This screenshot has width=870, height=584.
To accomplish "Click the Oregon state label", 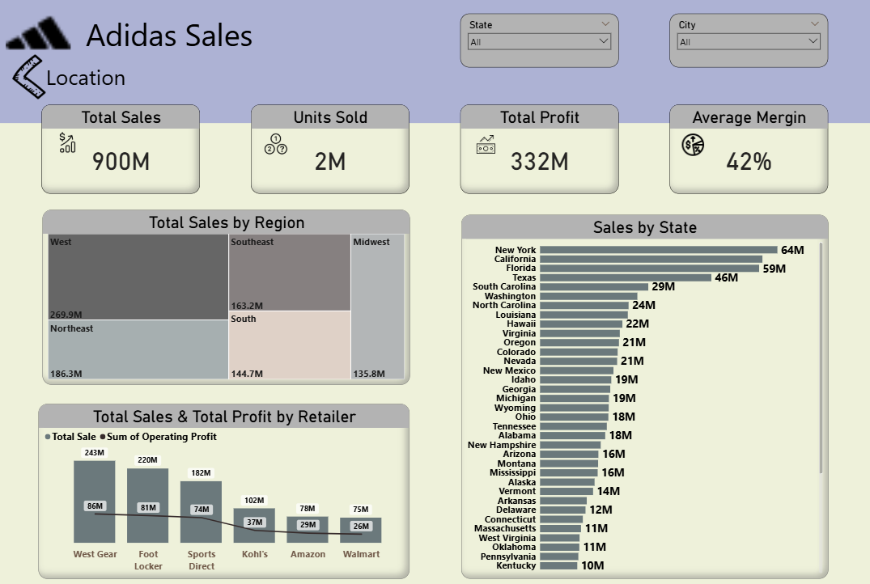I will (520, 342).
